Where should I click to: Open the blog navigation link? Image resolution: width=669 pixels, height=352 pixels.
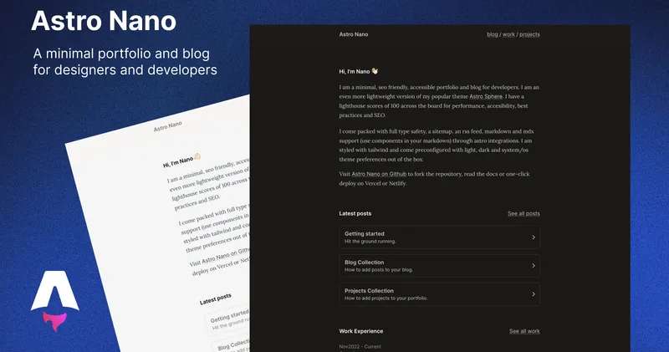[493, 35]
